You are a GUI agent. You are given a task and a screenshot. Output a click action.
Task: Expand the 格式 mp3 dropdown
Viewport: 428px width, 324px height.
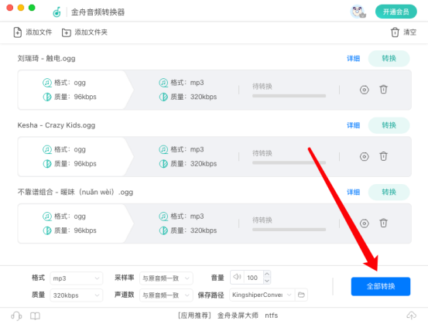76,278
